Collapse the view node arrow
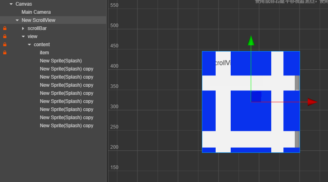The width and height of the screenshot is (328, 182). [23, 36]
